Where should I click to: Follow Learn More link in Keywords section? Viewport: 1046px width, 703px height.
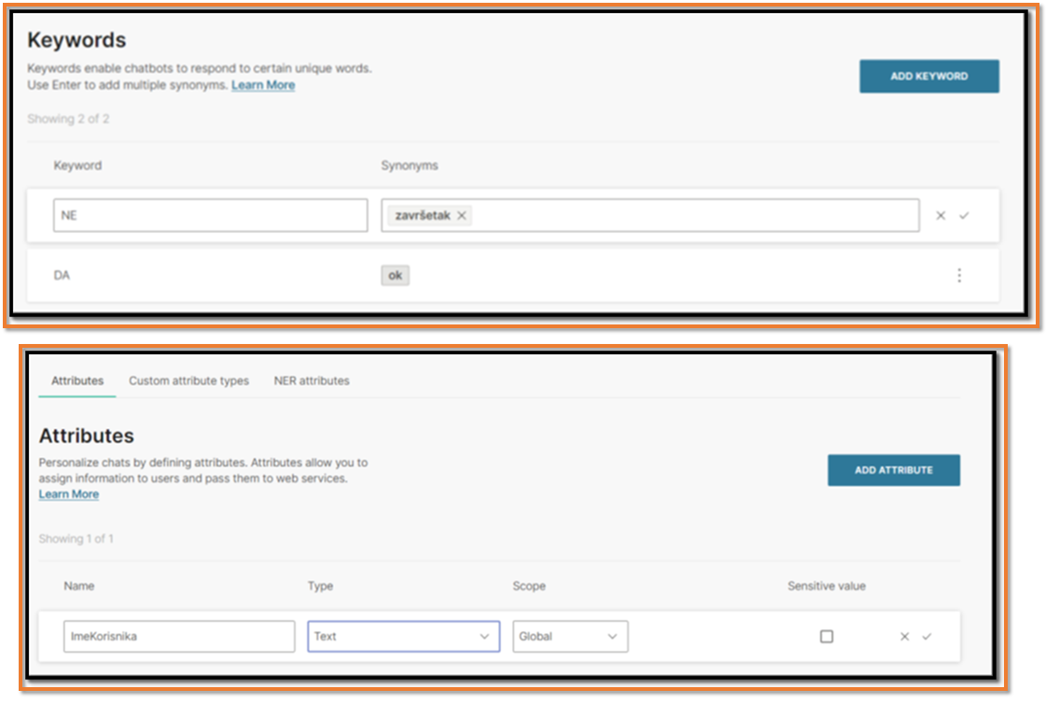pos(263,85)
